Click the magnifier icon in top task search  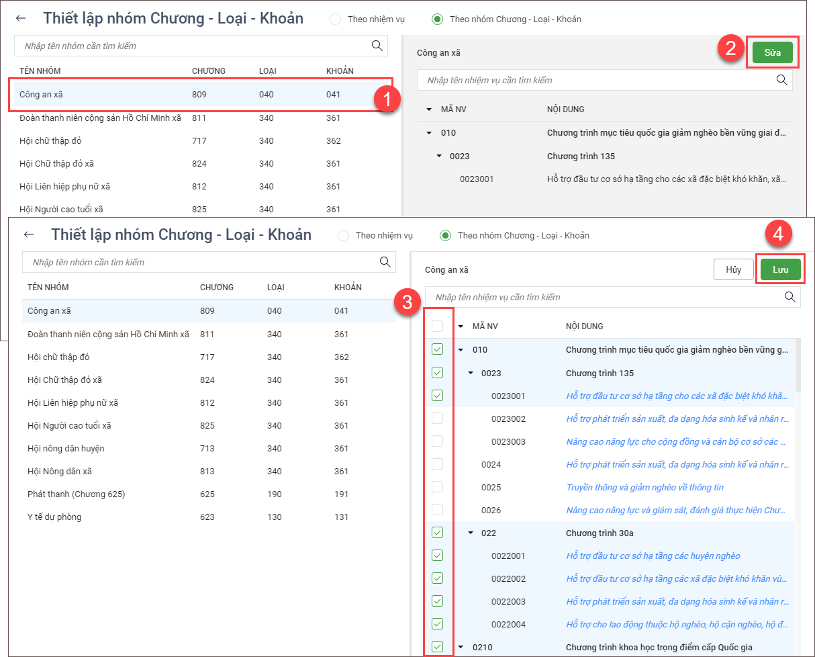781,80
